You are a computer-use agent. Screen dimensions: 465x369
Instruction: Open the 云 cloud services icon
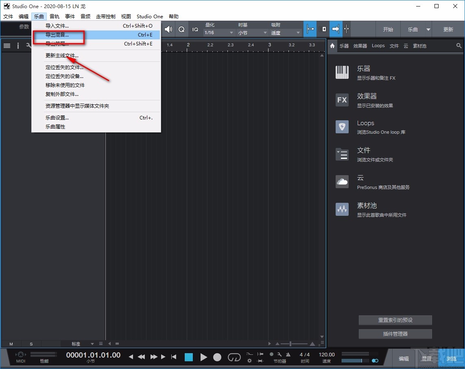pos(342,182)
